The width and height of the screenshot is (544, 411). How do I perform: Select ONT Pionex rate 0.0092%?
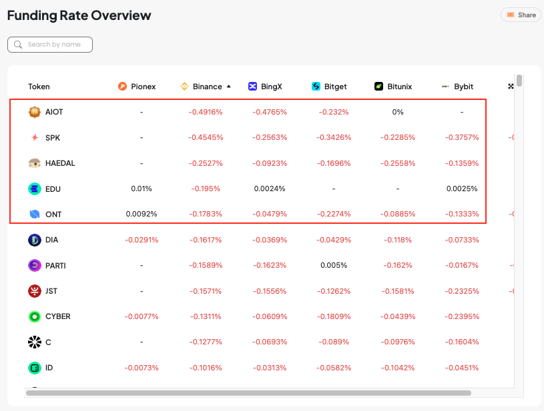142,214
